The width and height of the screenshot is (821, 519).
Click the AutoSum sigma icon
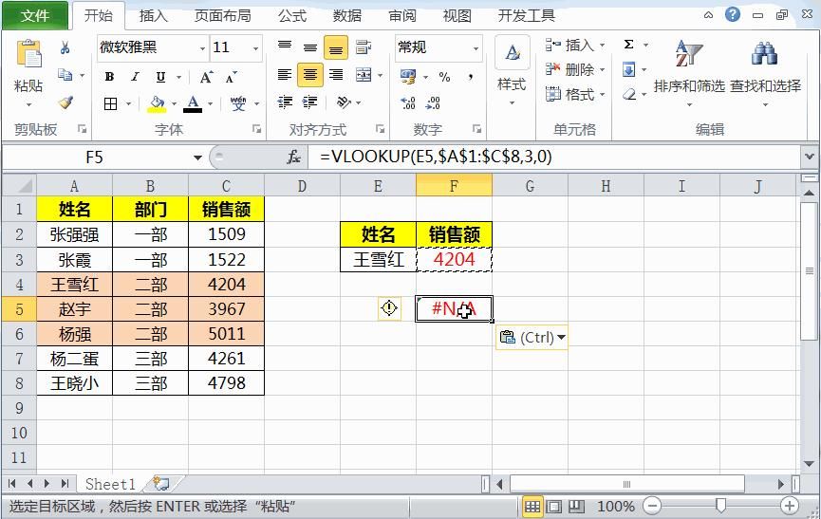629,45
